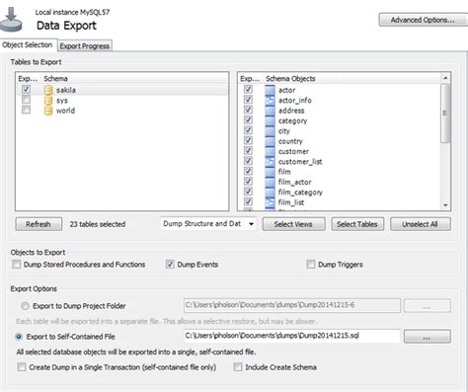Check the sys schema export checkbox
468x392 pixels.
[26, 100]
